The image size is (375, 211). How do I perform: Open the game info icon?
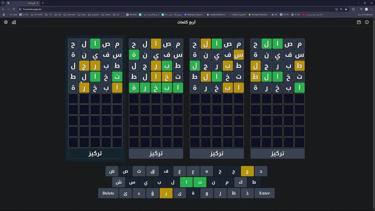pyautogui.click(x=367, y=22)
